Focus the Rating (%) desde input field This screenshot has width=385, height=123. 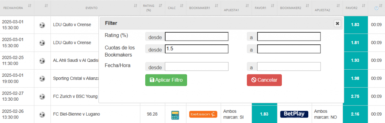[x=197, y=36]
